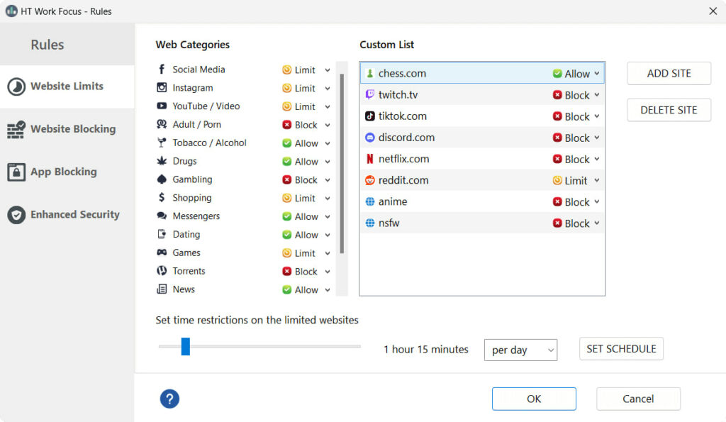Click the netflix.com N icon
This screenshot has height=422, width=726.
pos(369,159)
